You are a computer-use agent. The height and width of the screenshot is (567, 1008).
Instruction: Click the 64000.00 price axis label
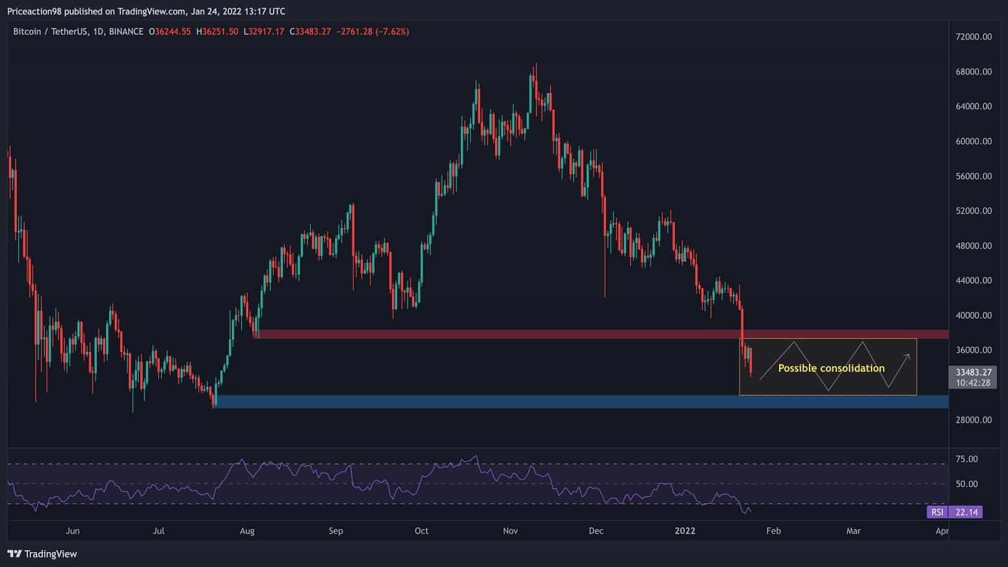tap(974, 106)
